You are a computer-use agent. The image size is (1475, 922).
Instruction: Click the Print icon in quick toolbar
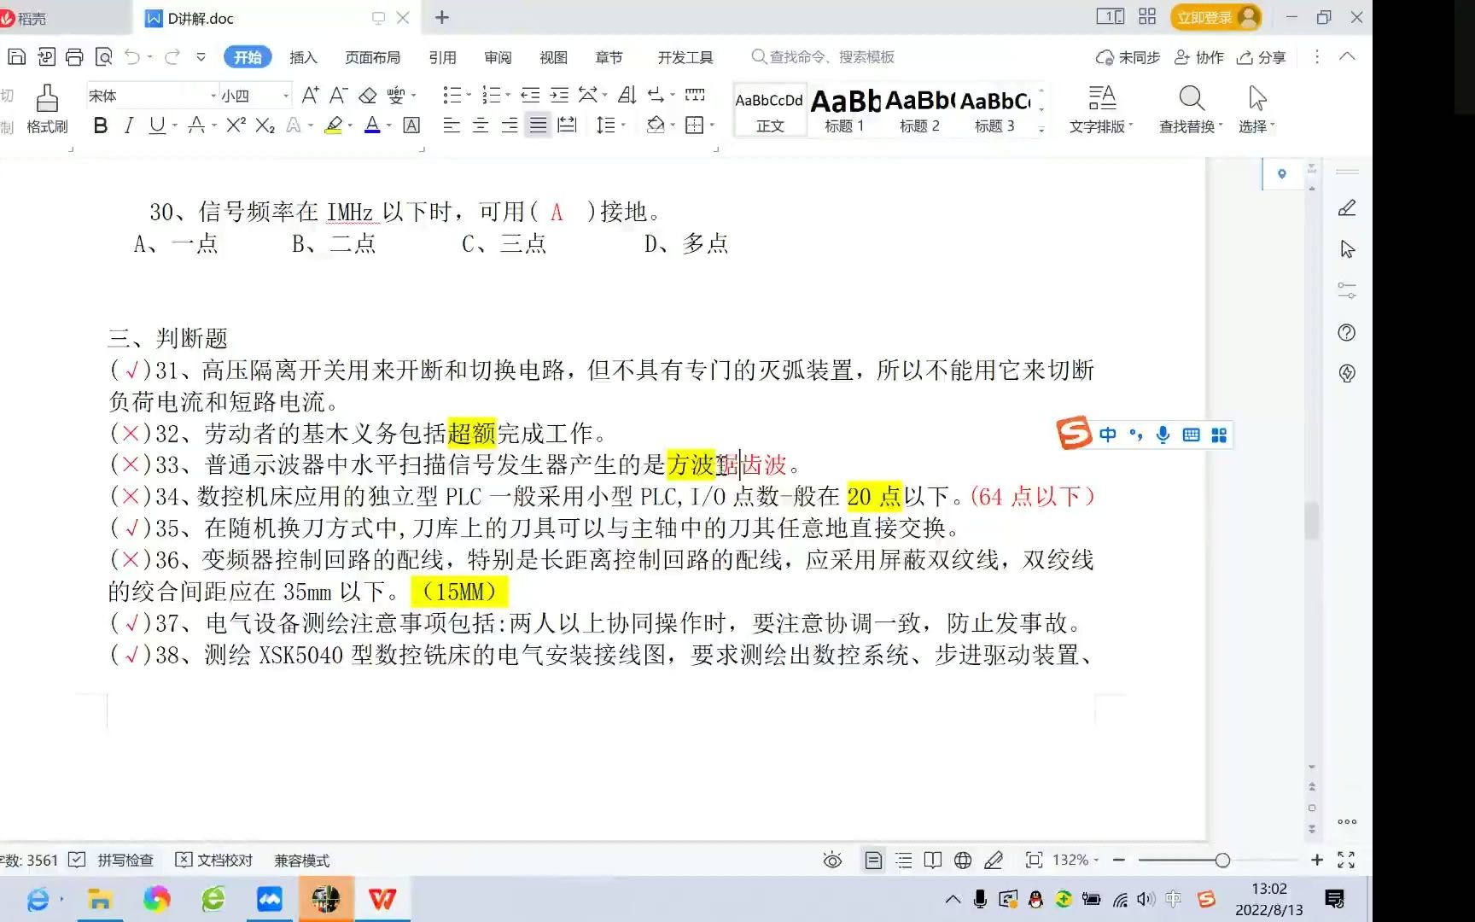pyautogui.click(x=74, y=57)
